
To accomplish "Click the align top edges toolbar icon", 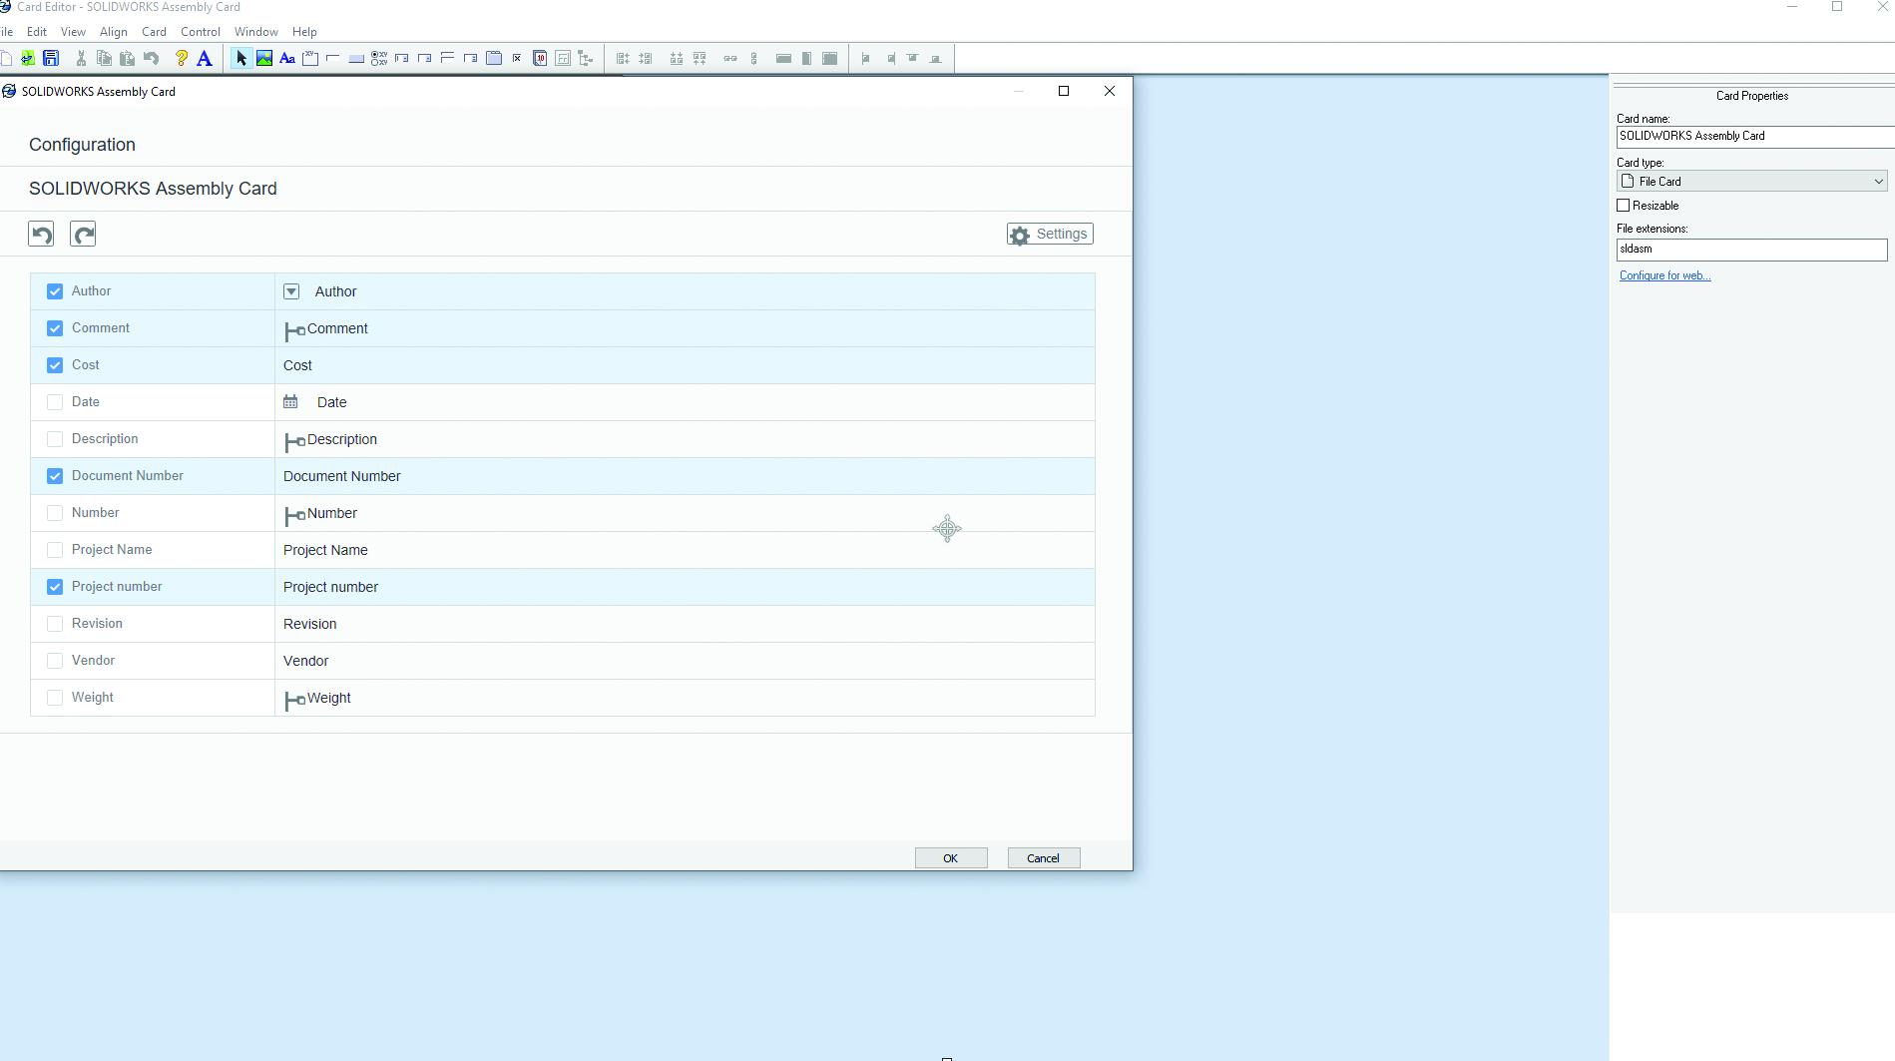I will pyautogui.click(x=700, y=58).
